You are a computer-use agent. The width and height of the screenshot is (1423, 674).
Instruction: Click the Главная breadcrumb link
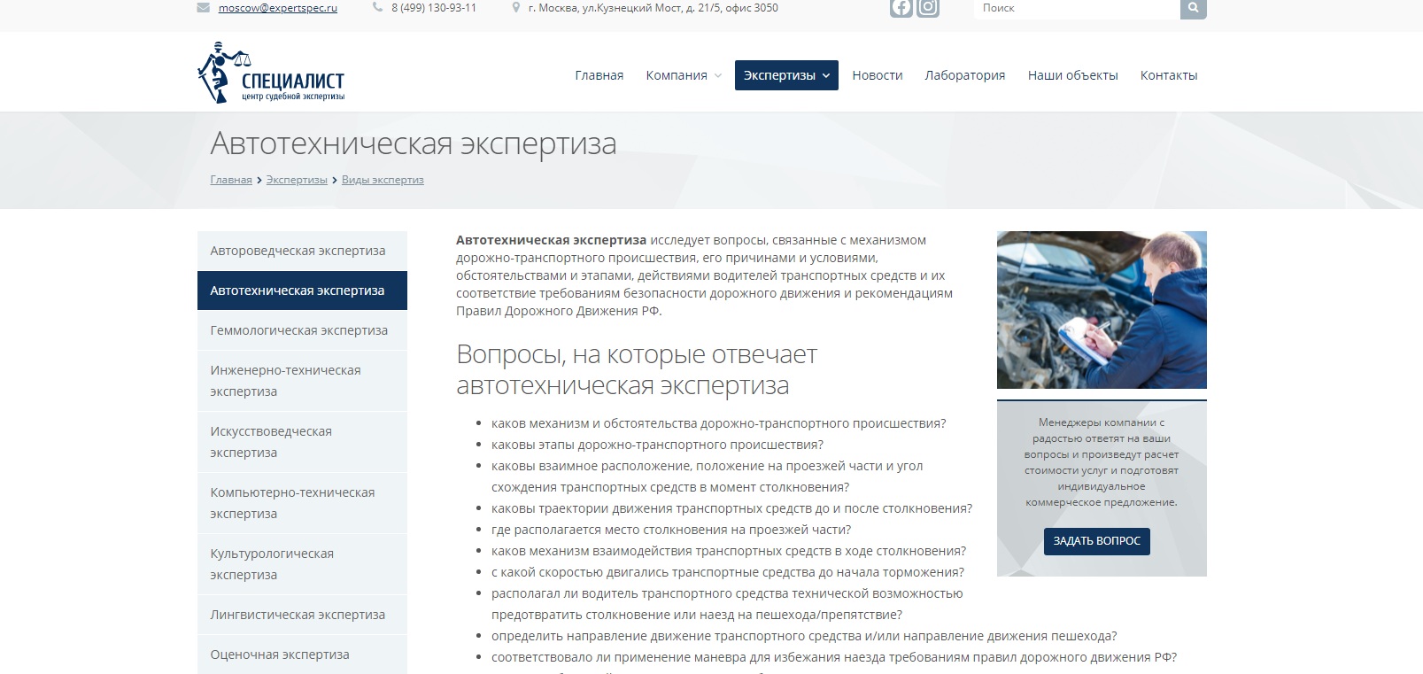click(x=231, y=180)
